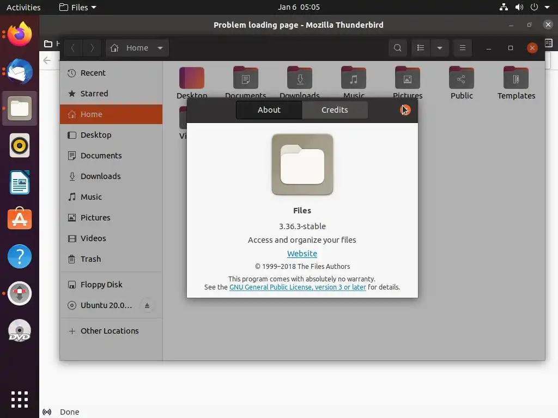The width and height of the screenshot is (558, 418).
Task: Click the DVD disc icon in the dock
Action: pos(20,330)
